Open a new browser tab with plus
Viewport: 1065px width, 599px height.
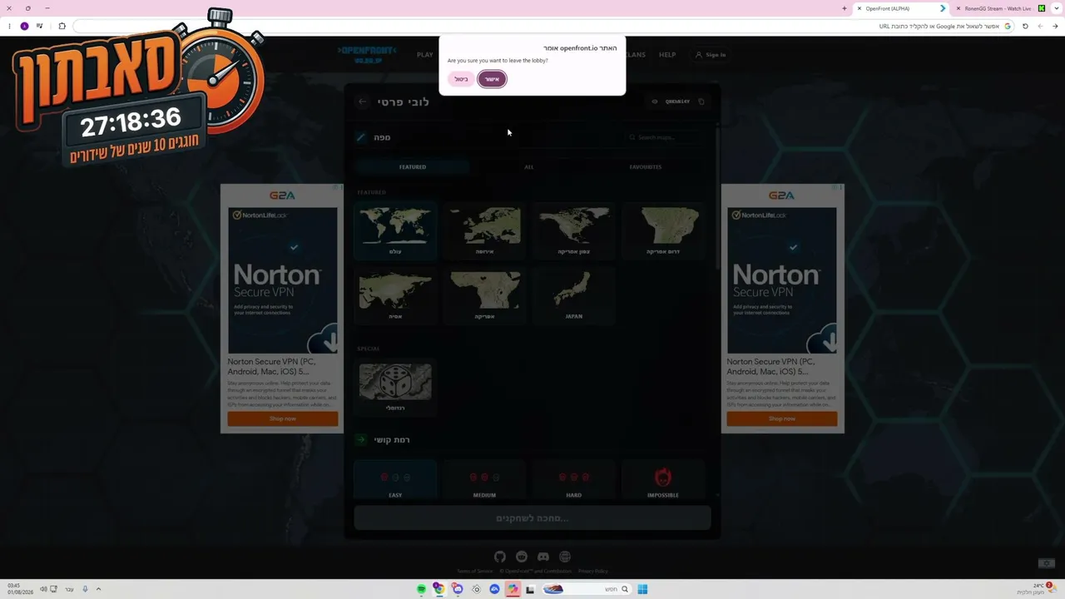(x=845, y=8)
